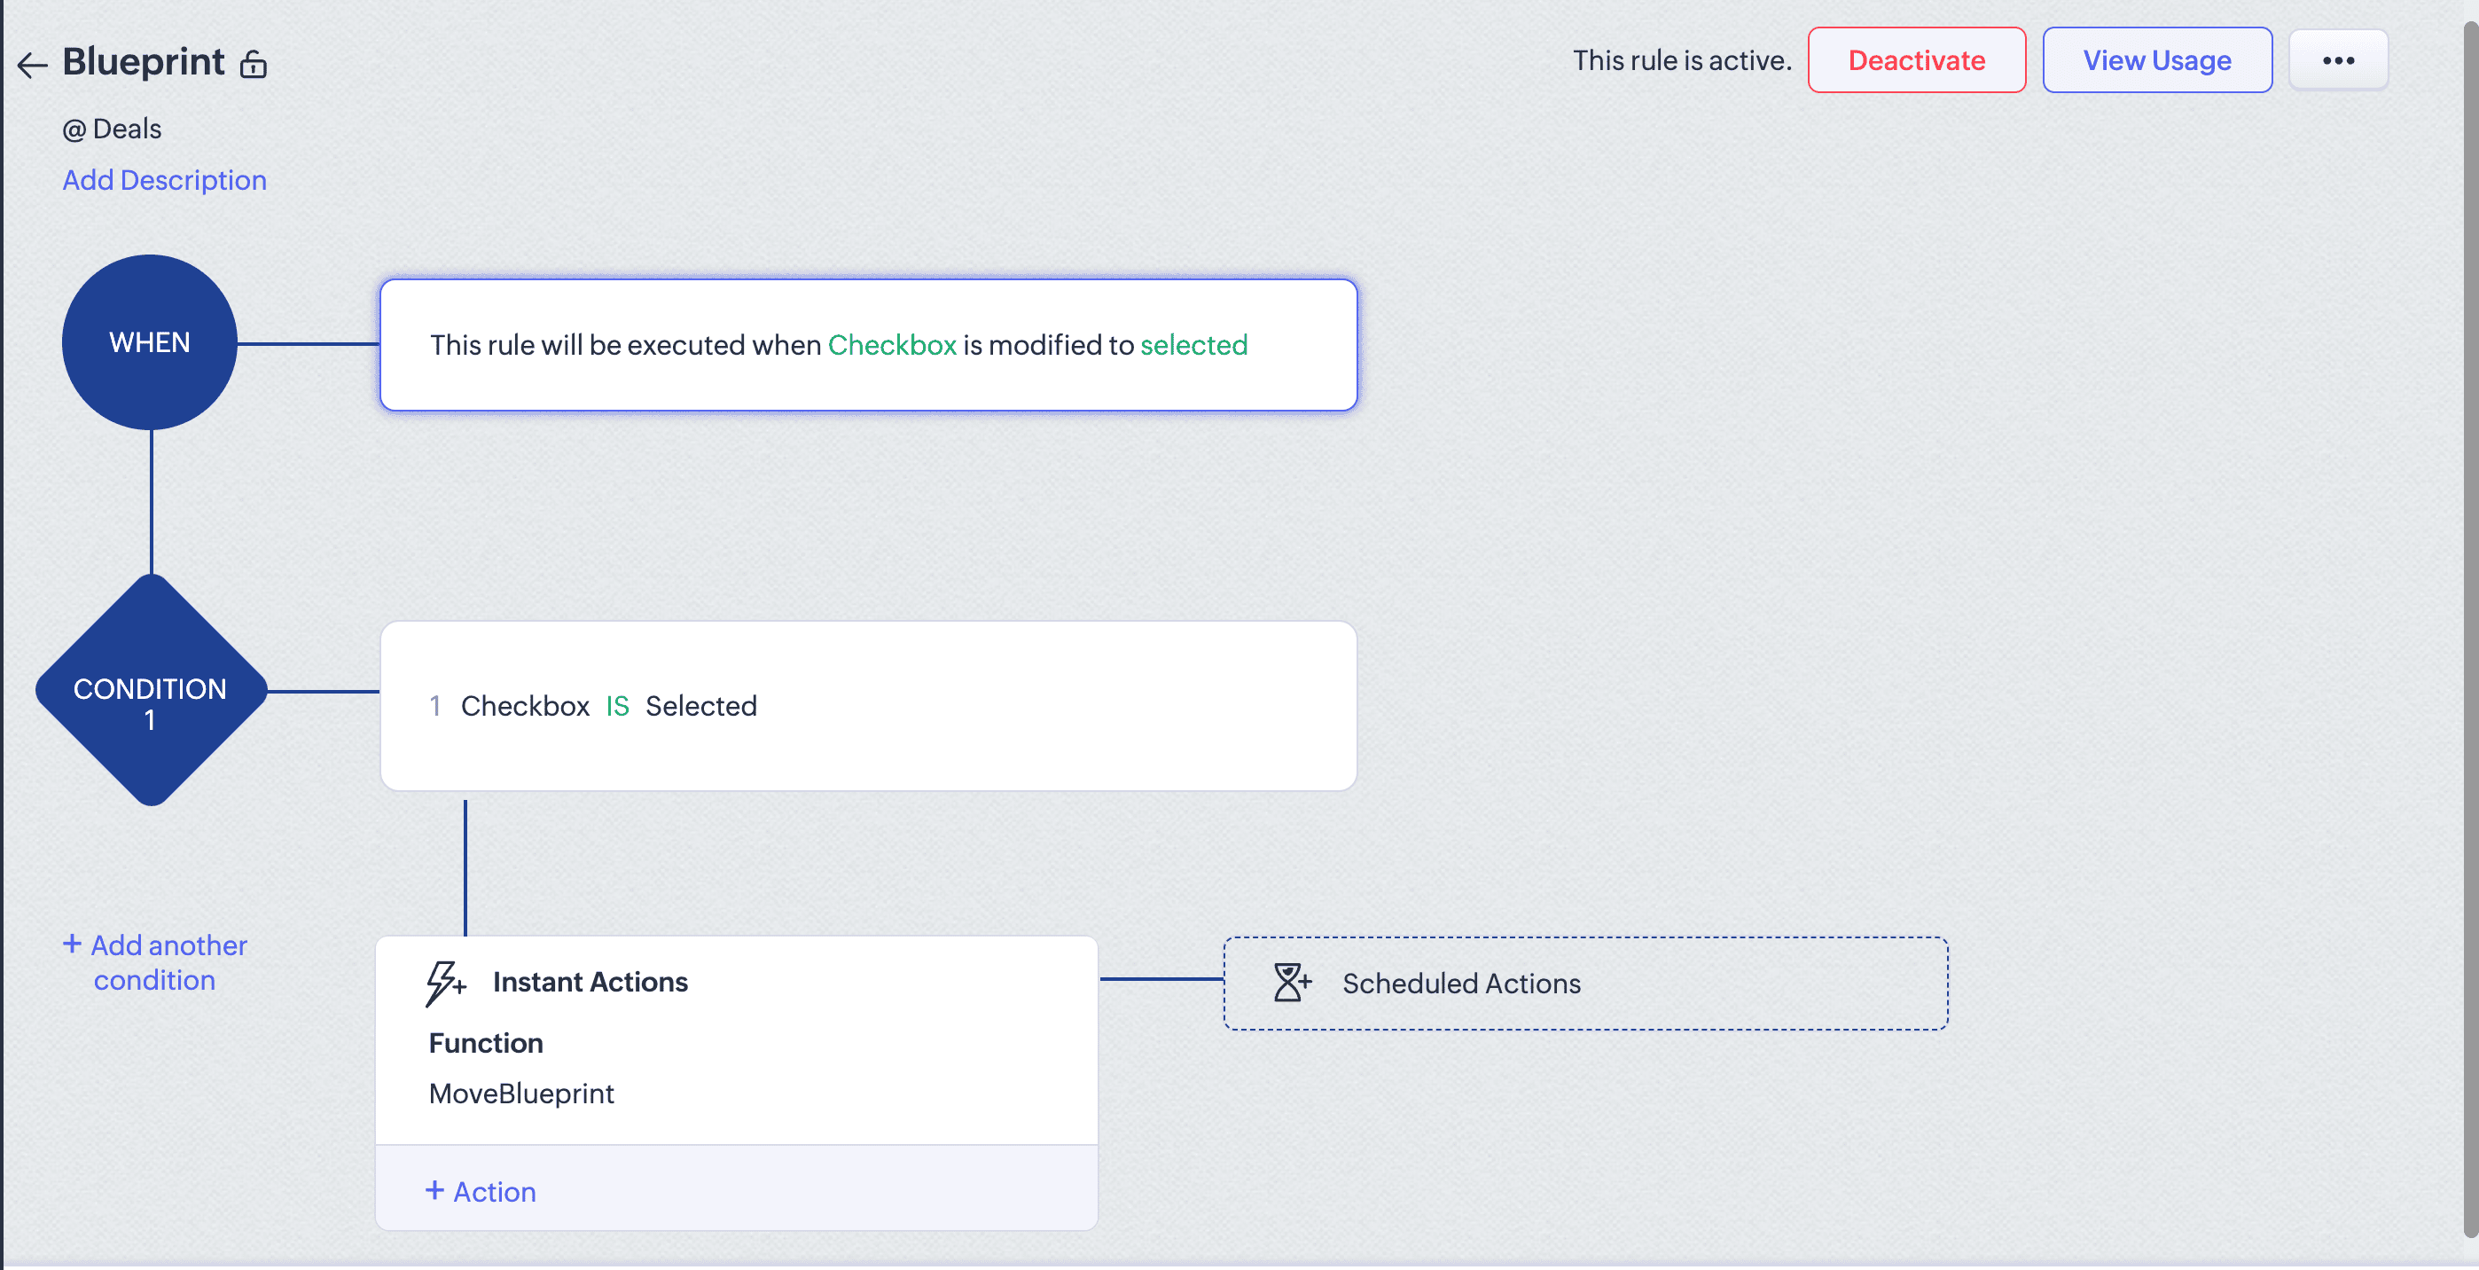Select the WHEN circle node
The image size is (2479, 1270).
(150, 341)
